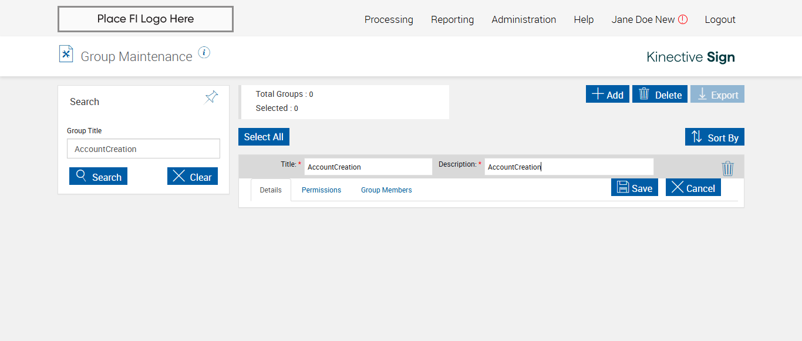802x341 pixels.
Task: Click the red alert icon near Jane Doe New
Action: [683, 19]
